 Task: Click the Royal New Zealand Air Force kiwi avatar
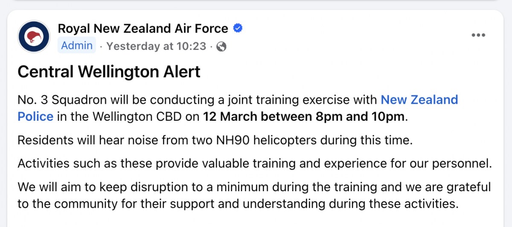coord(34,37)
